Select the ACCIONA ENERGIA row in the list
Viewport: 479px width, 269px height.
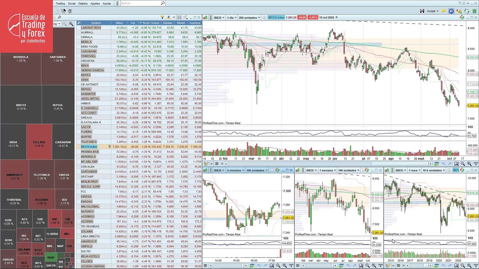pyautogui.click(x=139, y=266)
